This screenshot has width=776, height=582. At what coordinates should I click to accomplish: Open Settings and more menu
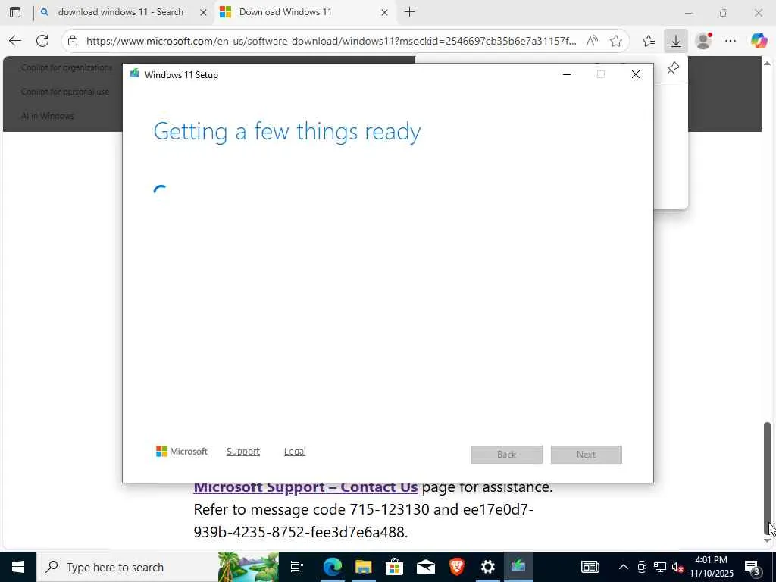click(x=731, y=41)
